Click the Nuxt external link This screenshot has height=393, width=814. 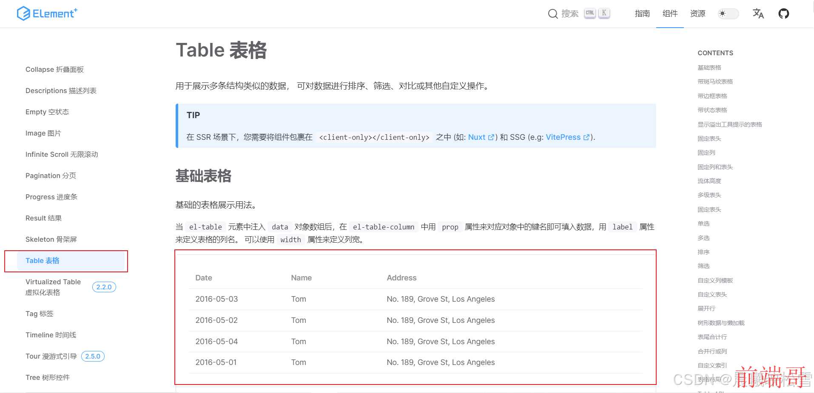(x=481, y=137)
